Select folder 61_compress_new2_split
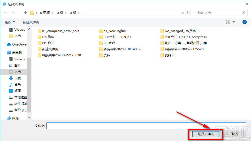The image size is (251, 141). click(x=59, y=31)
